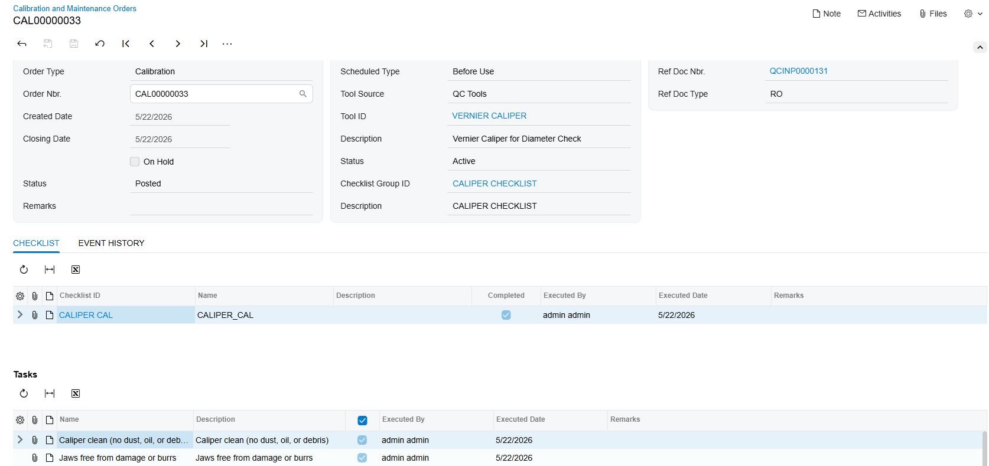The height and width of the screenshot is (466, 989).
Task: Toggle completed checkbox for Jaws free task
Action: pos(362,458)
